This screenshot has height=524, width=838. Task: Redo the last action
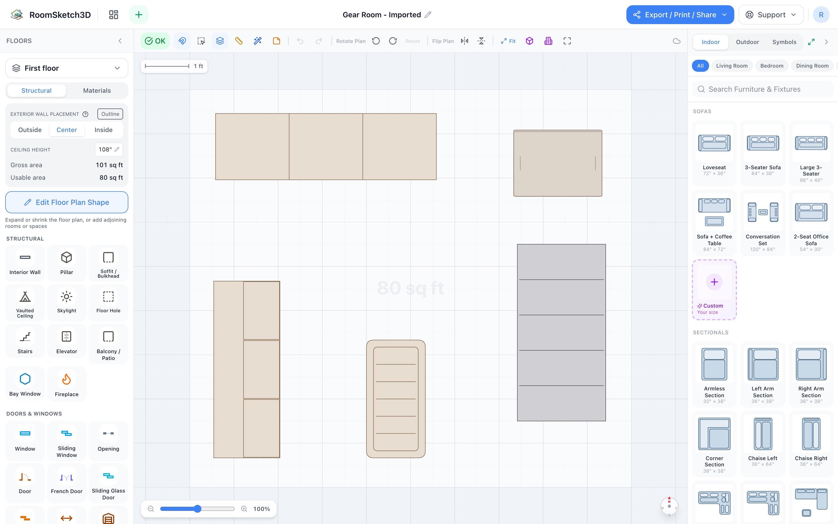pyautogui.click(x=319, y=41)
